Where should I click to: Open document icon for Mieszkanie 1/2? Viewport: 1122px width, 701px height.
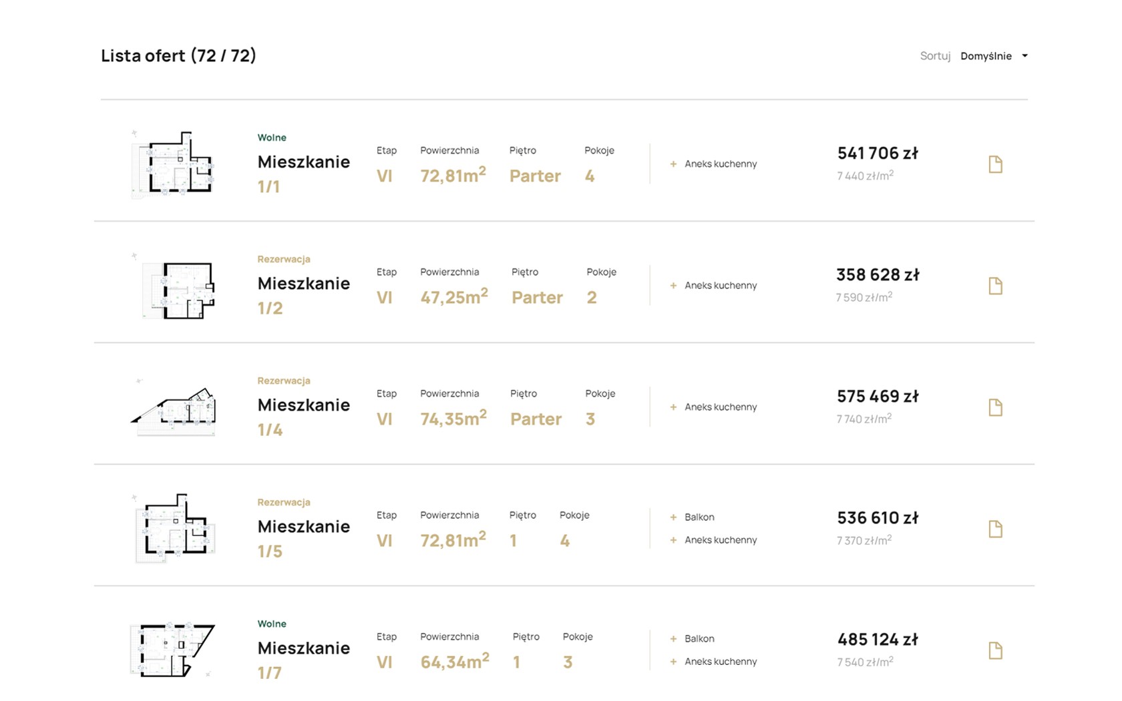click(995, 286)
